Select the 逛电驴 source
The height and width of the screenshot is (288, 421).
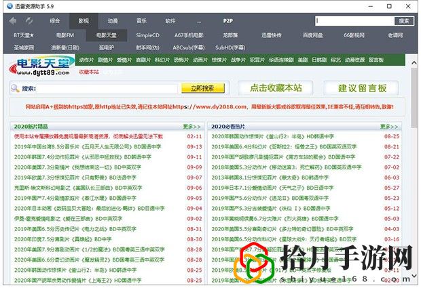(x=107, y=47)
